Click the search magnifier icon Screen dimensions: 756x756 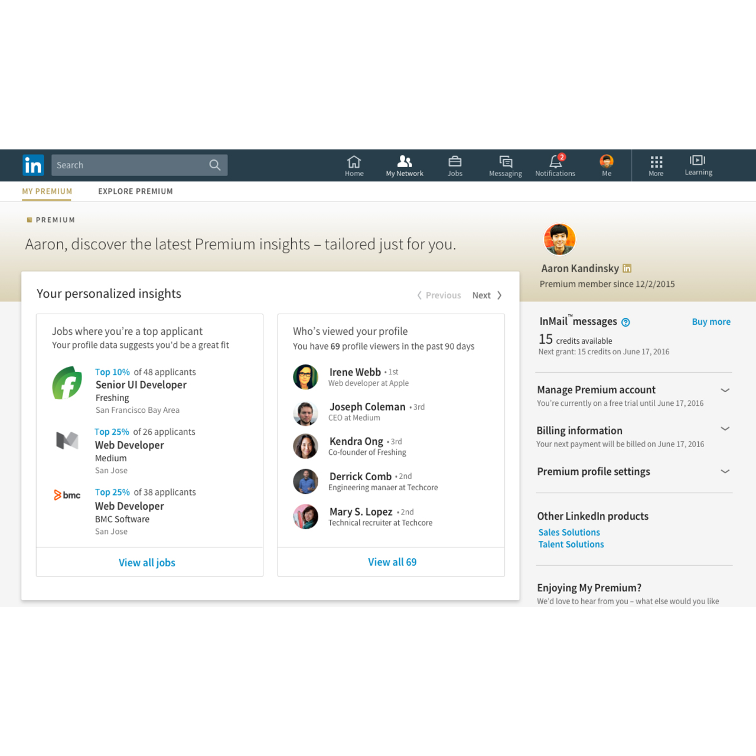pyautogui.click(x=215, y=165)
